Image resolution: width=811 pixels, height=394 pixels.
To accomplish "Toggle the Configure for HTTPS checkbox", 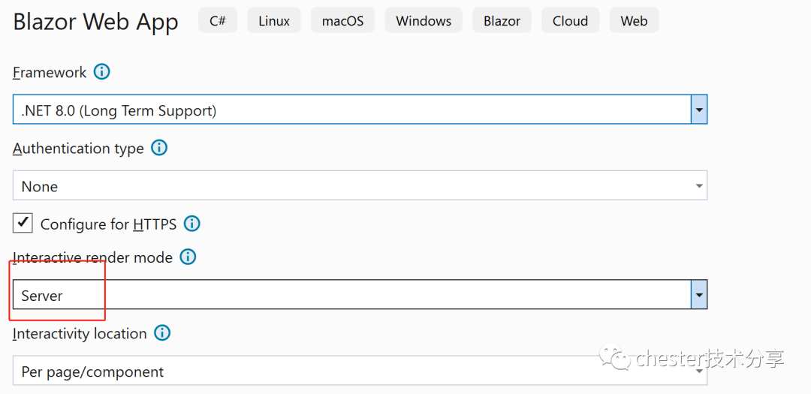I will [23, 223].
